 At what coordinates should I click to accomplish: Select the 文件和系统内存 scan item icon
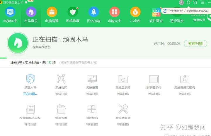pyautogui.click(x=30, y=109)
